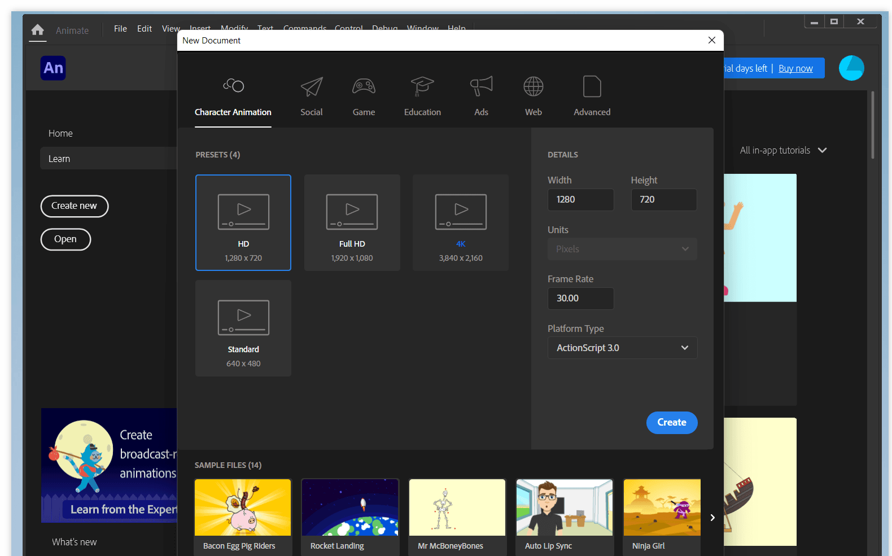Open the Rocket Landing sample file

[350, 514]
